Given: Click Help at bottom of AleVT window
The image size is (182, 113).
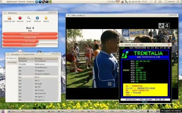Looking at the screenshot, I should click(145, 102).
